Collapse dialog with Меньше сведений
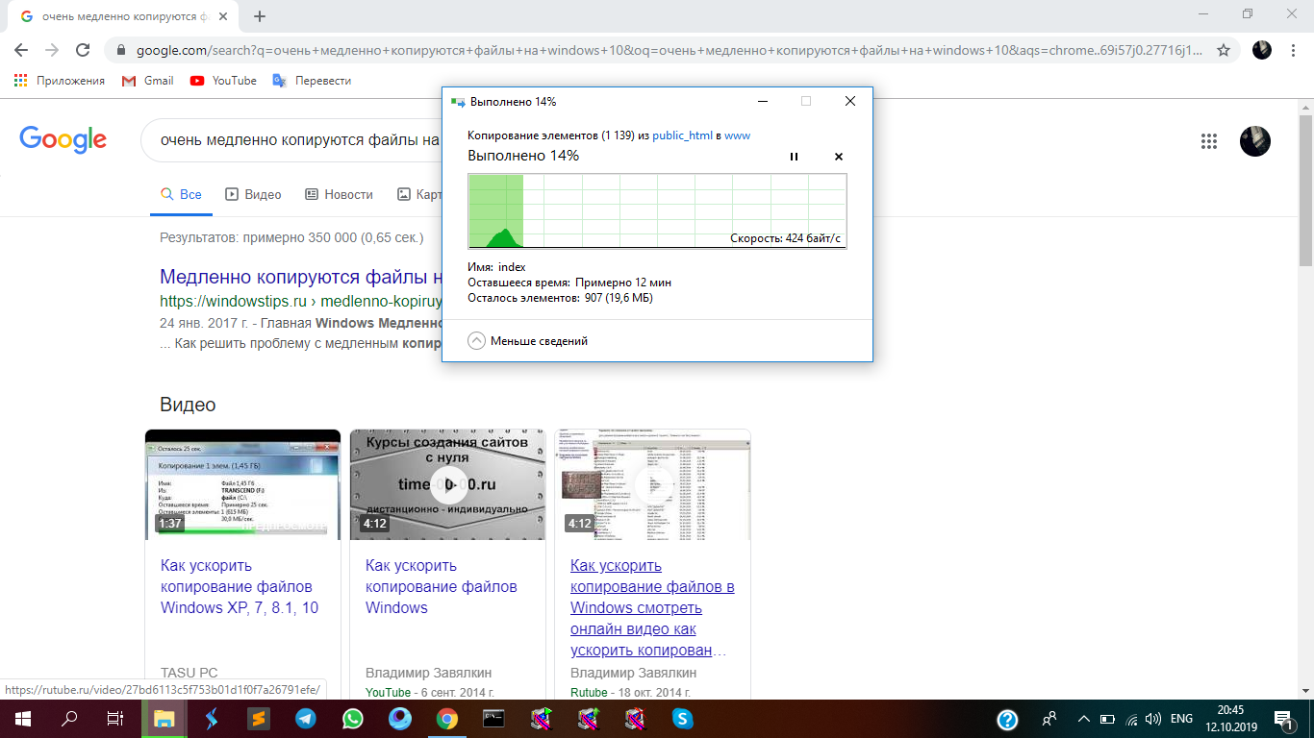Image resolution: width=1314 pixels, height=738 pixels. pos(528,341)
